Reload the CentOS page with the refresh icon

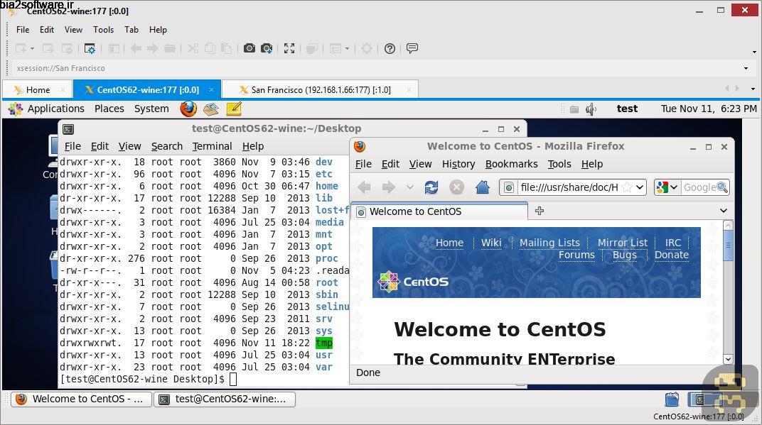tap(431, 187)
